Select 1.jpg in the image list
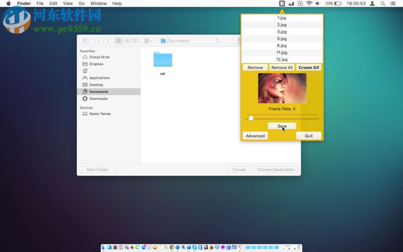 (282, 18)
